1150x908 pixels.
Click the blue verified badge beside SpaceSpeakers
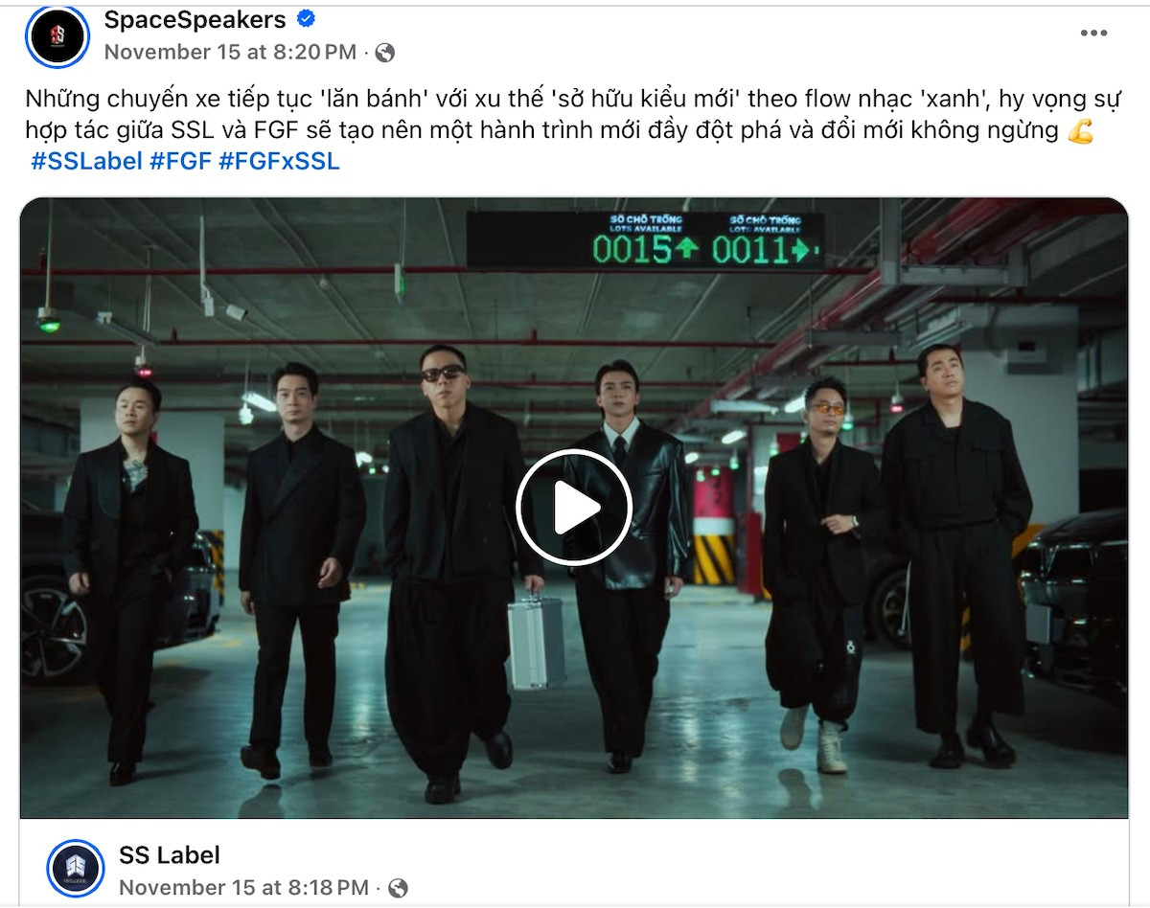[307, 19]
